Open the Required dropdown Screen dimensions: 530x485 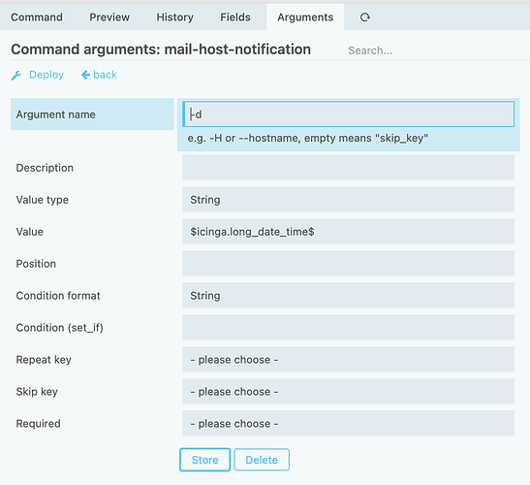[x=348, y=423]
